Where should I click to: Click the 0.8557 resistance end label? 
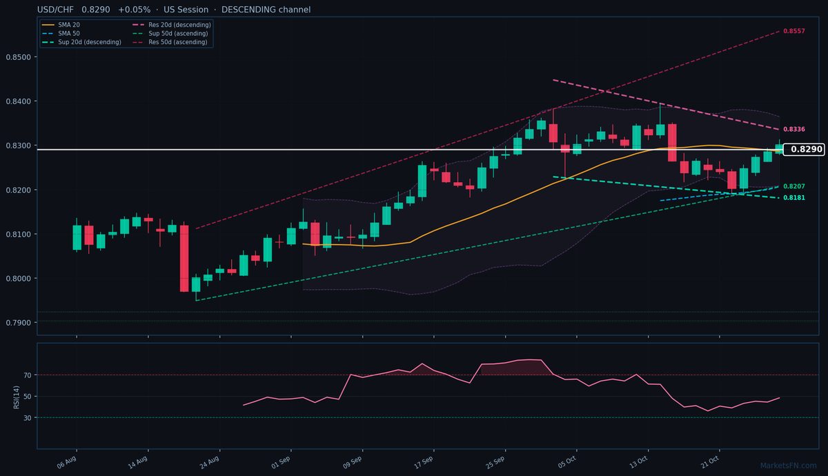tap(794, 32)
